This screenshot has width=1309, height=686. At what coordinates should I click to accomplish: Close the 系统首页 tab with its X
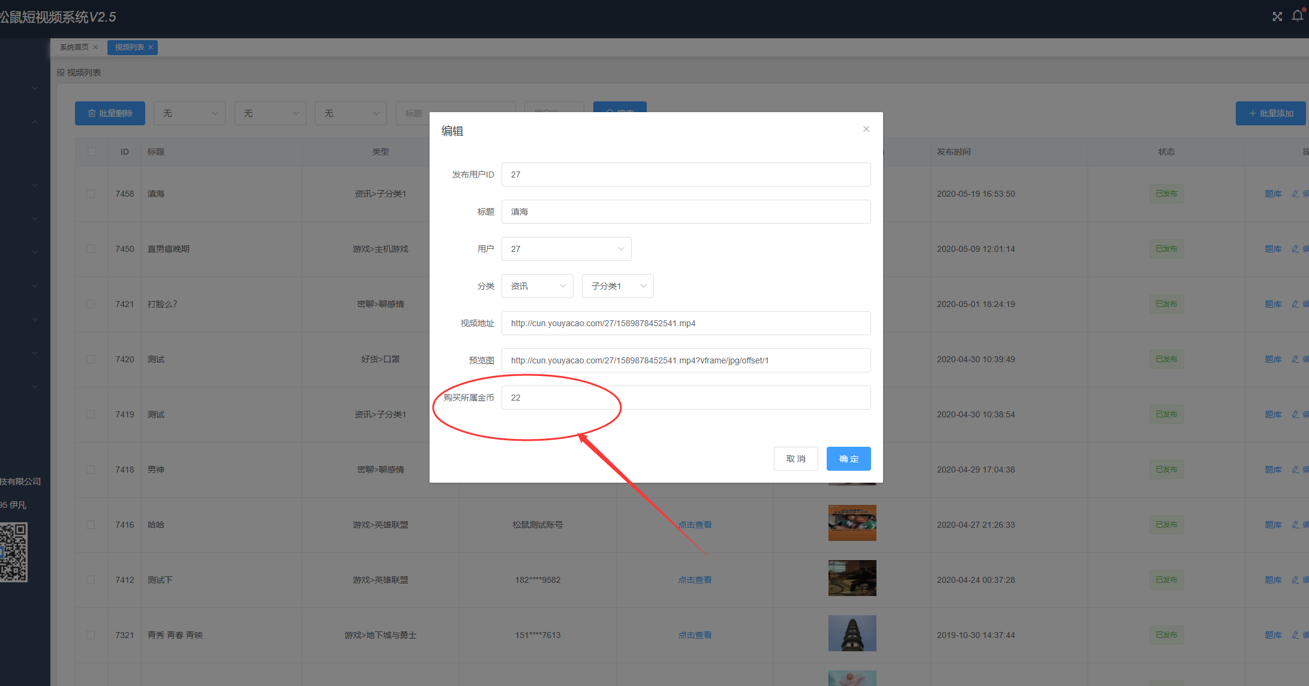point(95,47)
